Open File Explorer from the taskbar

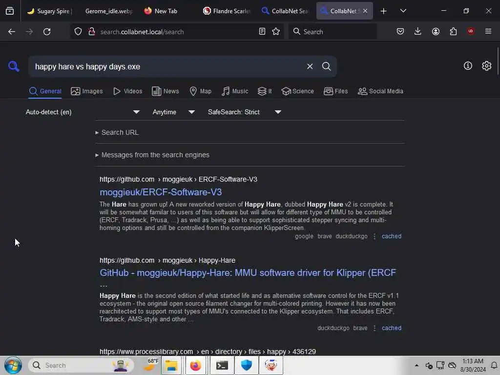[171, 365]
